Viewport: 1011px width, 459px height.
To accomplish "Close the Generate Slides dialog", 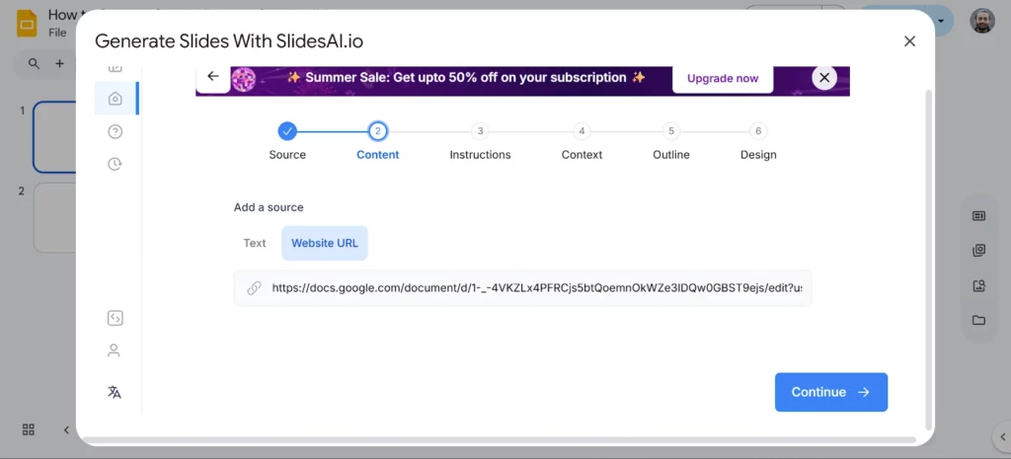I will pos(909,41).
